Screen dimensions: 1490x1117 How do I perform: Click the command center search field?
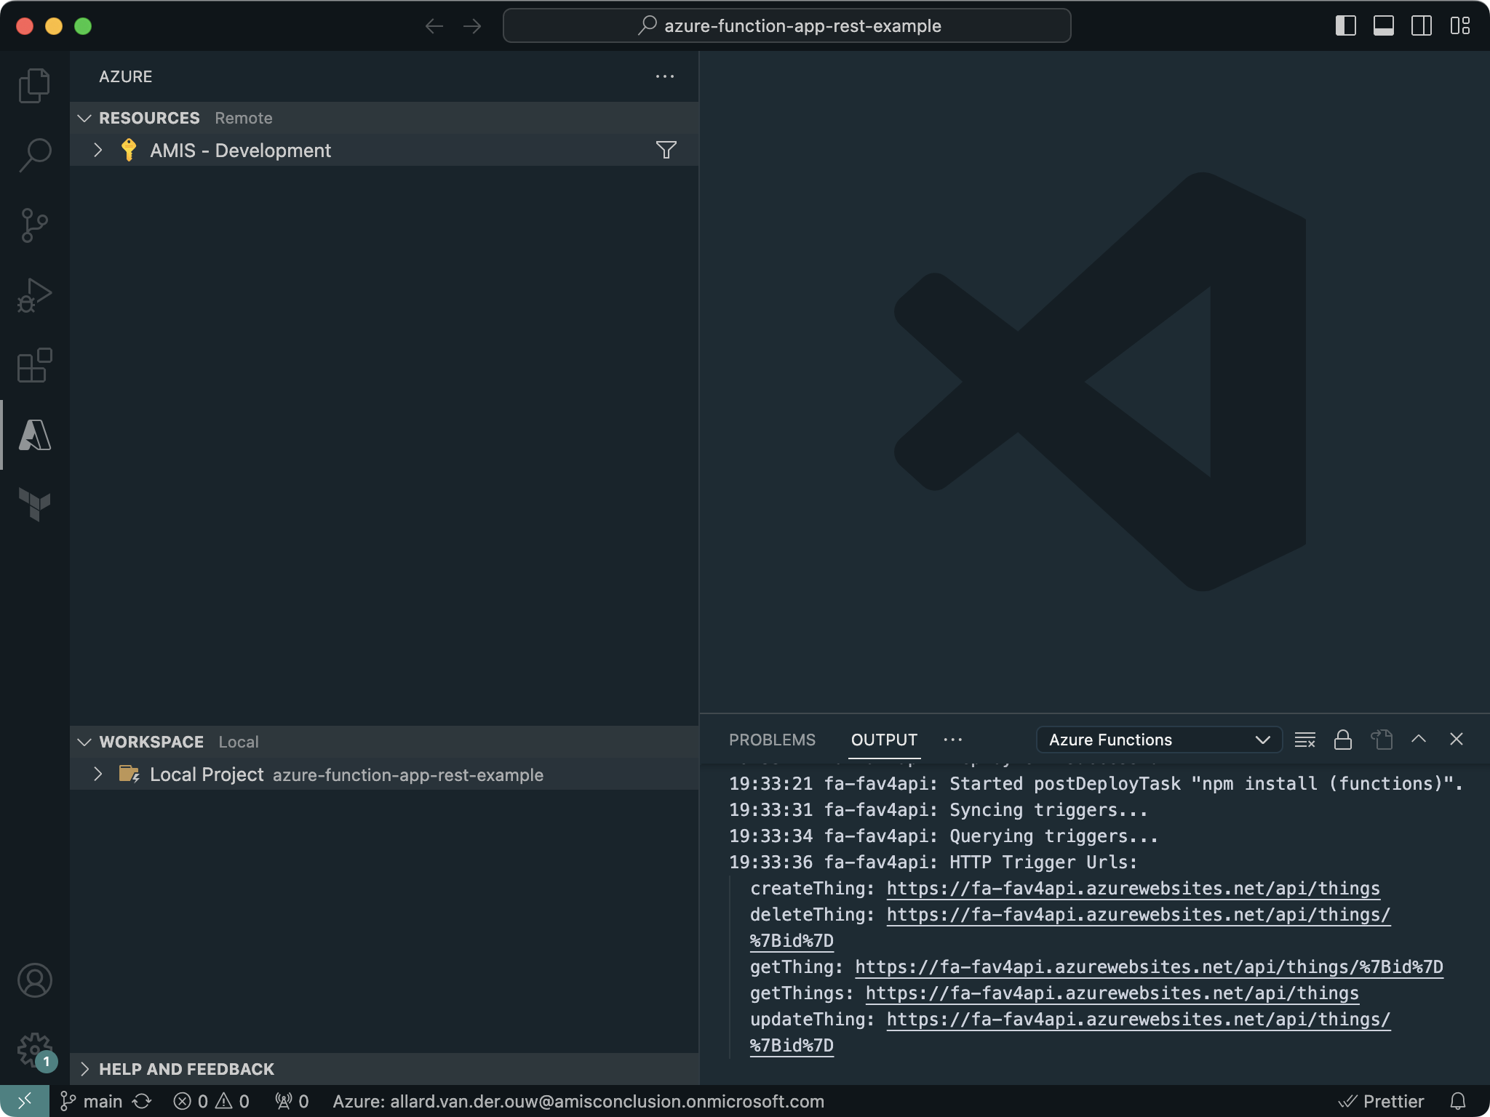coord(786,26)
